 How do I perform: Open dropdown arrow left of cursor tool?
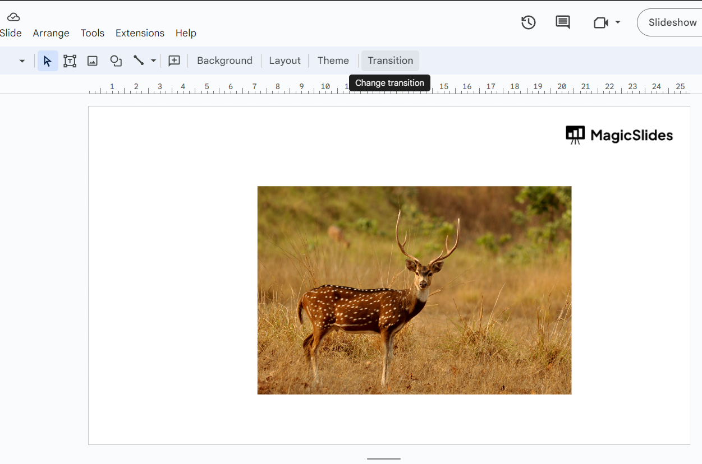coord(22,61)
